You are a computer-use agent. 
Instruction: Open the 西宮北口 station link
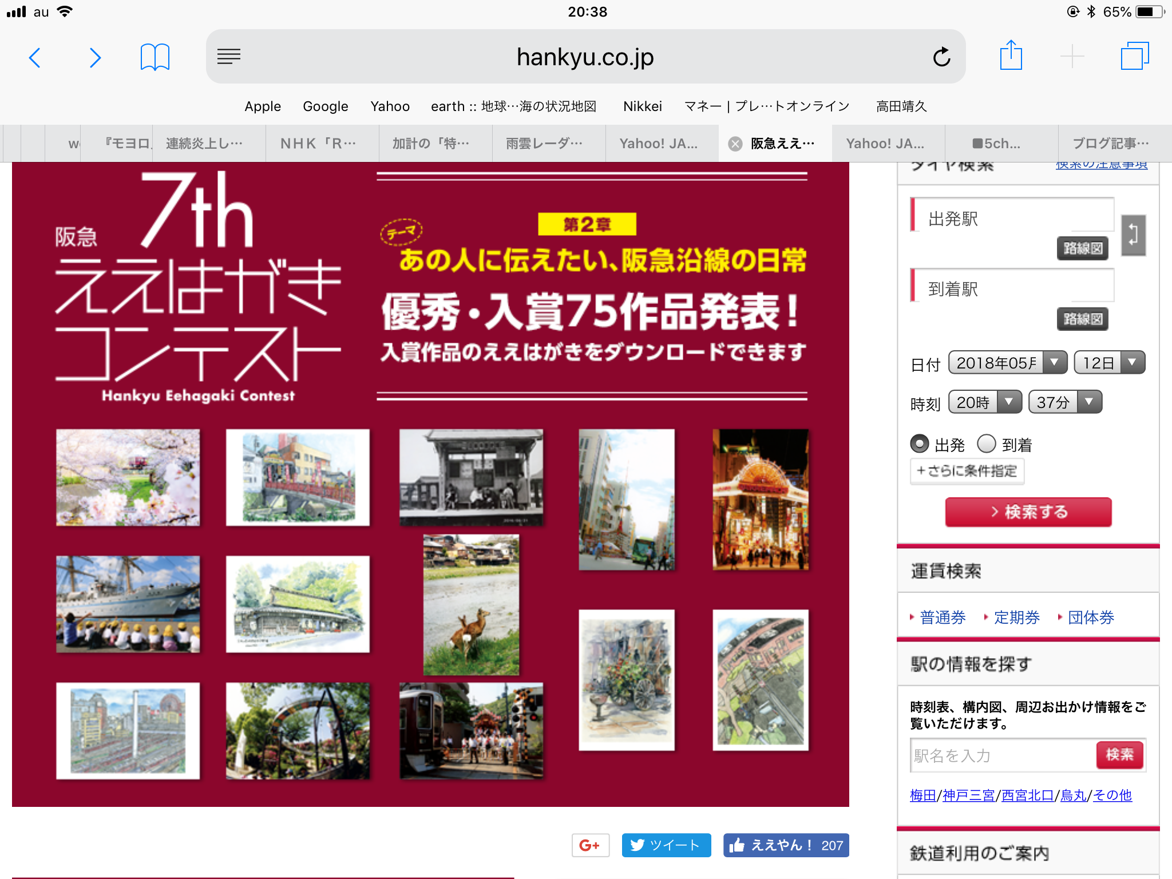1027,795
